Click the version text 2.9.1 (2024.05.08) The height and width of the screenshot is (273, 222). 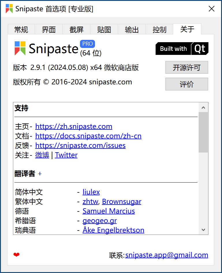click(x=59, y=68)
